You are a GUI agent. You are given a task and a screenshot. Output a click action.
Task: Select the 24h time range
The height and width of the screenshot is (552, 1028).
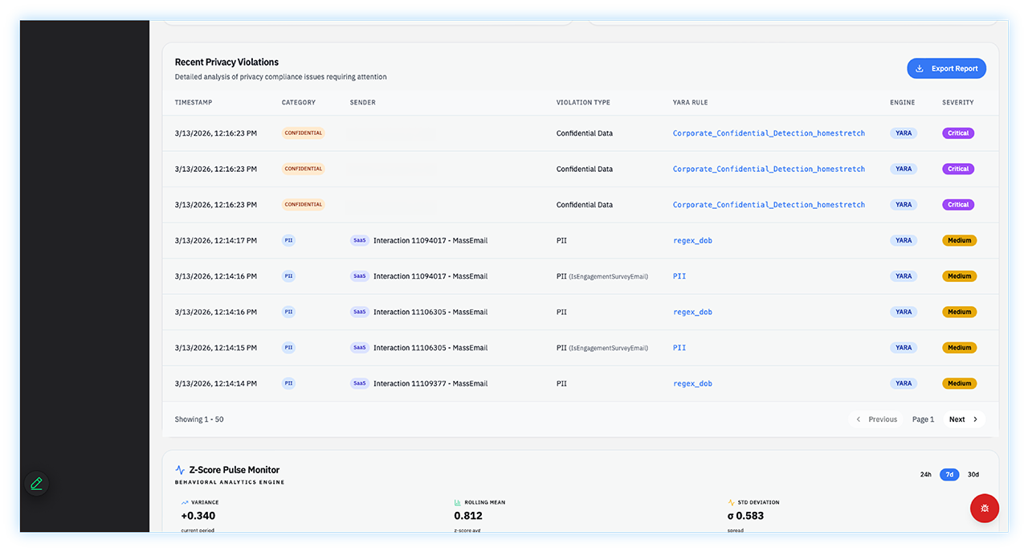pos(925,475)
